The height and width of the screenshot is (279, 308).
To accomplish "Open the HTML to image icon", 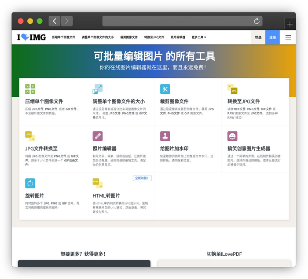I will (98, 184).
